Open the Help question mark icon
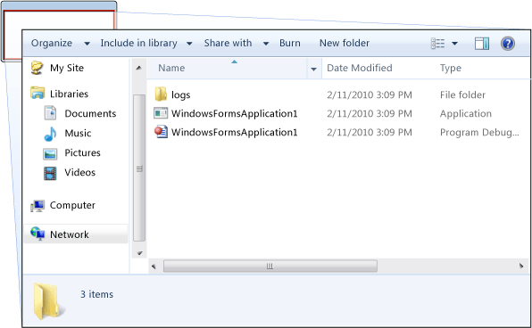Image resolution: width=532 pixels, height=328 pixels. [508, 44]
